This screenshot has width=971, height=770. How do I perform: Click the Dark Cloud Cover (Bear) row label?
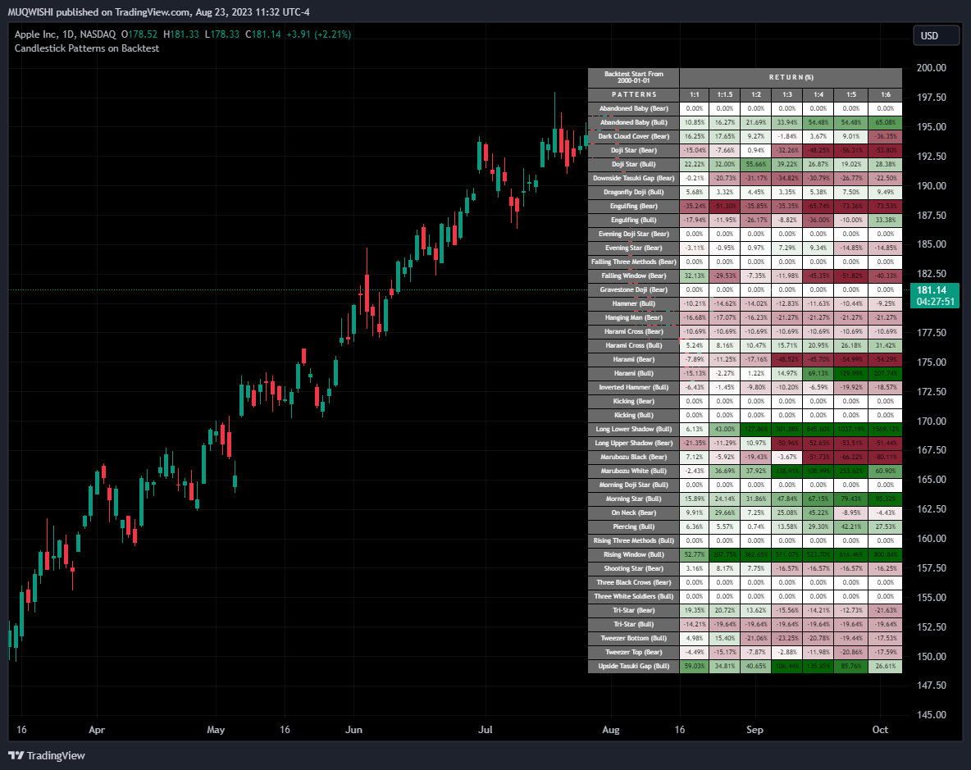coord(633,136)
